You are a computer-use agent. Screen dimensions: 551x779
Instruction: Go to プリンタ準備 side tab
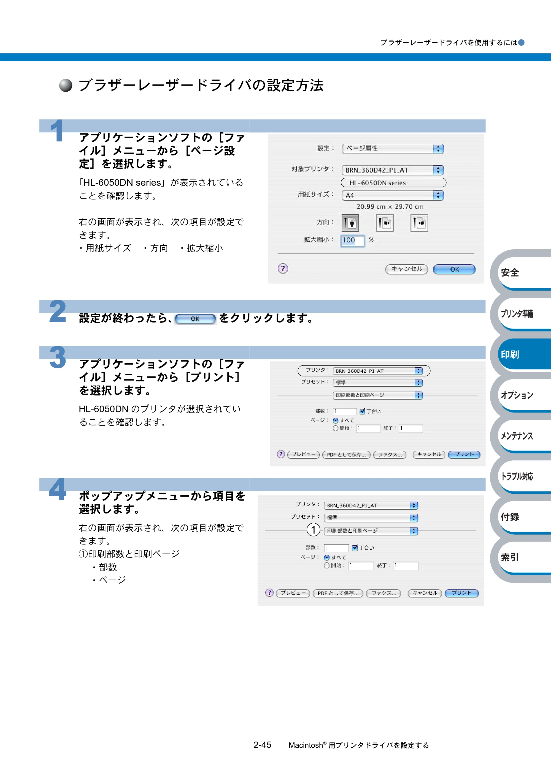tap(525, 313)
